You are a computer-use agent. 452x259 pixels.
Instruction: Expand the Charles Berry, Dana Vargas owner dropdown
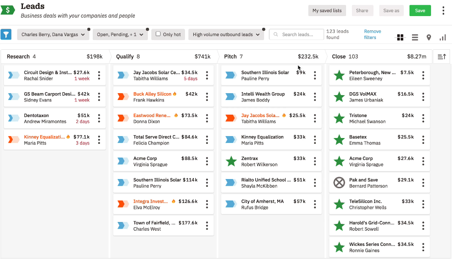point(53,35)
